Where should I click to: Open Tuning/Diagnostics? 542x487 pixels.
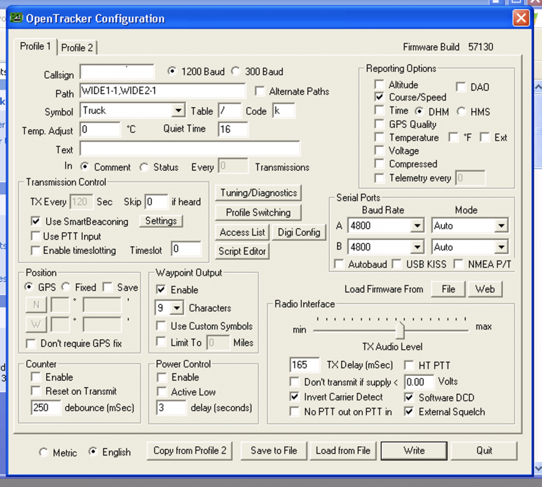click(259, 193)
